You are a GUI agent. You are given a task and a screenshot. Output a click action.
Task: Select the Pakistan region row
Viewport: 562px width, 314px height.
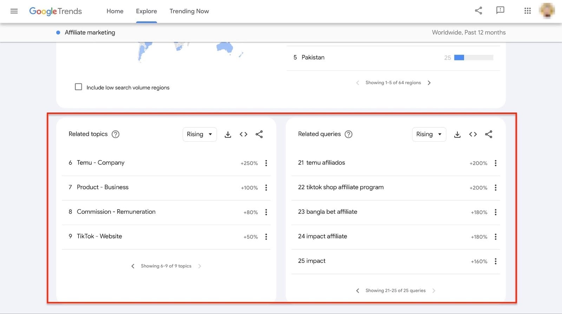click(393, 58)
